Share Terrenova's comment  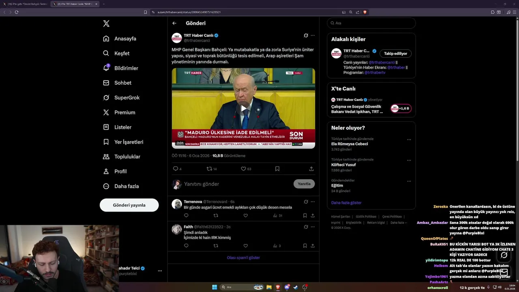coord(313,216)
